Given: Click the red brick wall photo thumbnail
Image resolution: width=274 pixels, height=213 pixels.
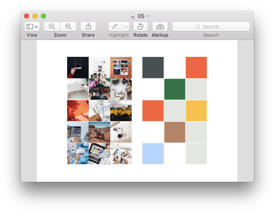Looking at the screenshot, I should click(x=121, y=67).
